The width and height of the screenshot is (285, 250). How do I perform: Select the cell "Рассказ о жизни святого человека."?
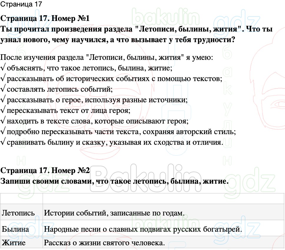[x=163, y=243]
